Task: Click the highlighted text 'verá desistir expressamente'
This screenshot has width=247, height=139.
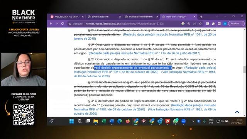Action: pyautogui.click(x=113, y=68)
